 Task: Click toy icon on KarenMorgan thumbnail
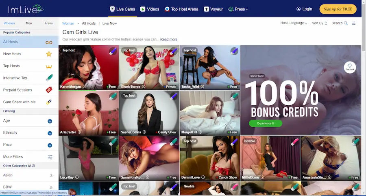coord(113,51)
